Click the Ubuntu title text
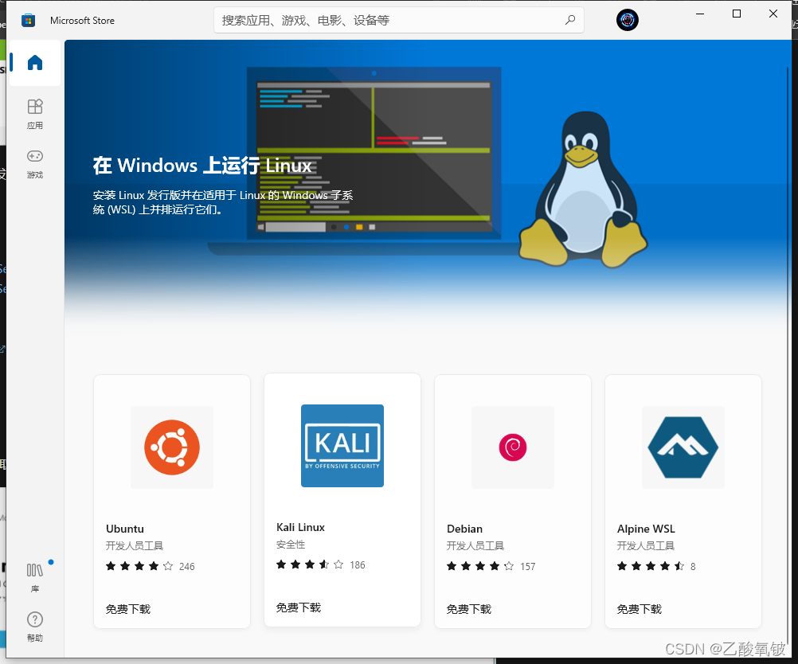 pyautogui.click(x=125, y=529)
